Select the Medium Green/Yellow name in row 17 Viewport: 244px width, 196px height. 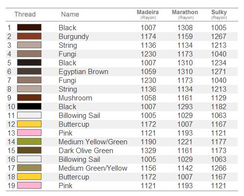(93, 168)
